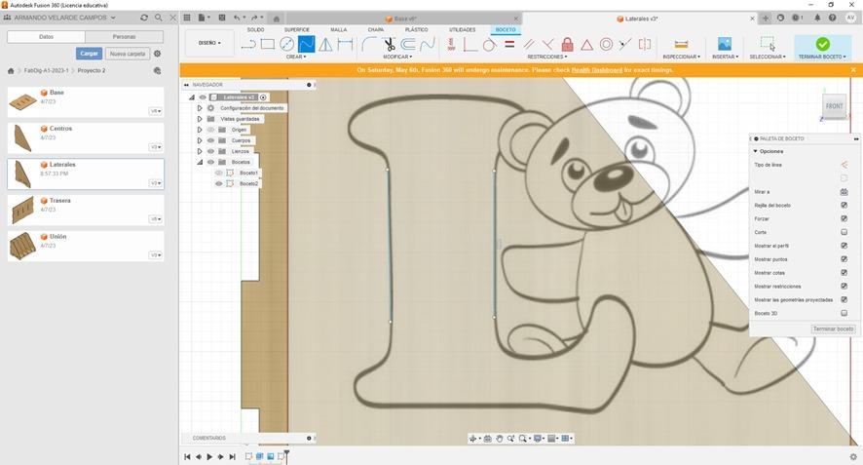Expand the Lienzos folder
The width and height of the screenshot is (863, 465).
coord(200,151)
